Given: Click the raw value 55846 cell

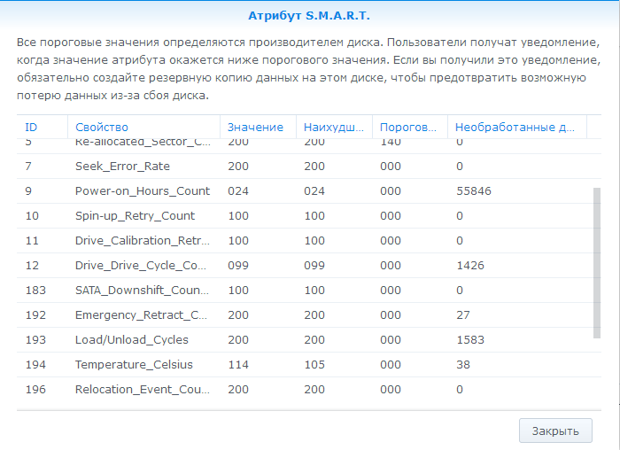Looking at the screenshot, I should pos(473,190).
